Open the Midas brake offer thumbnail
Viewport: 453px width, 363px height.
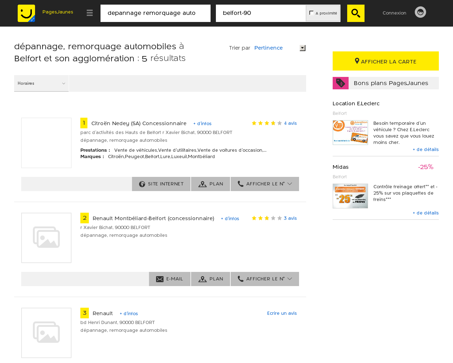[350, 196]
